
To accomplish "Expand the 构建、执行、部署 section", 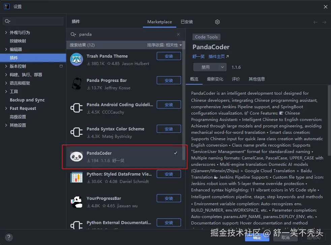I will [x=6, y=75].
